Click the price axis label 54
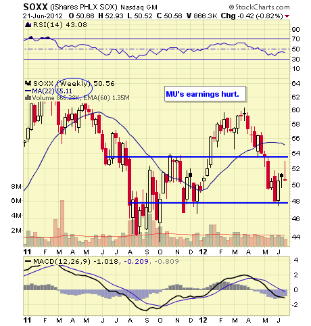The image size is (311, 326). pyautogui.click(x=296, y=154)
